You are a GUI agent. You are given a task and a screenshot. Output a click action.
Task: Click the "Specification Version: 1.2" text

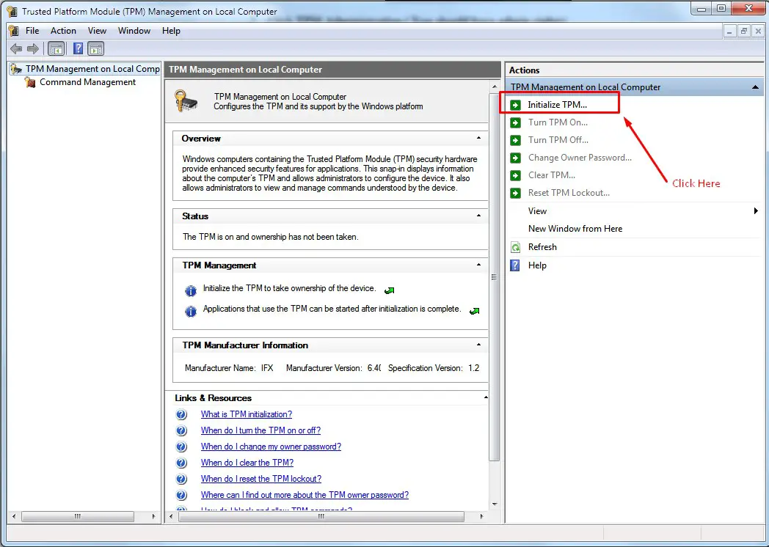click(434, 368)
